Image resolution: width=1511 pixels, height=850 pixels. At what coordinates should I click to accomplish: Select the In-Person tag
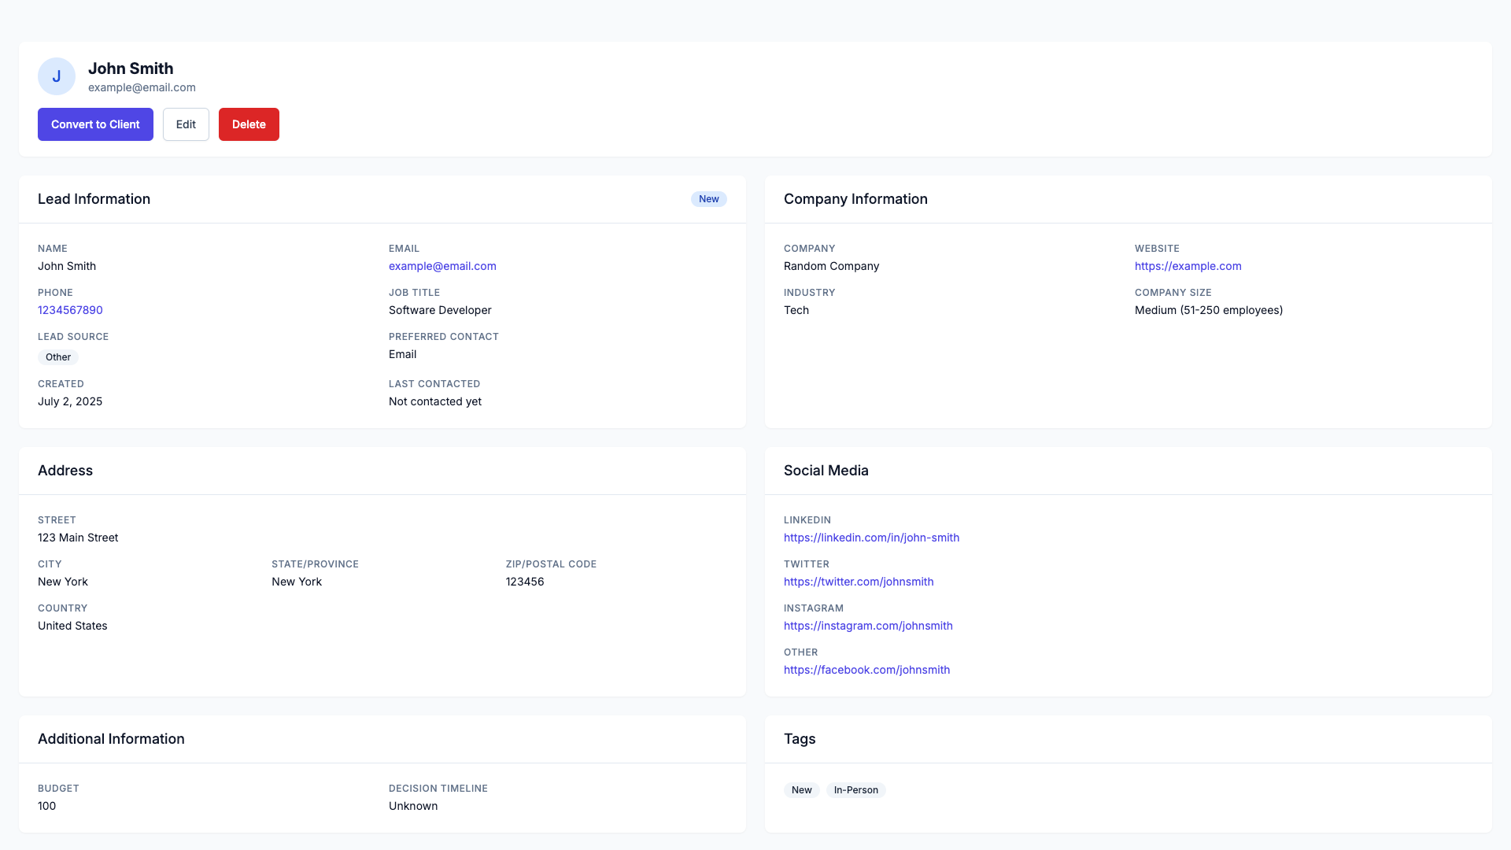[x=855, y=790]
